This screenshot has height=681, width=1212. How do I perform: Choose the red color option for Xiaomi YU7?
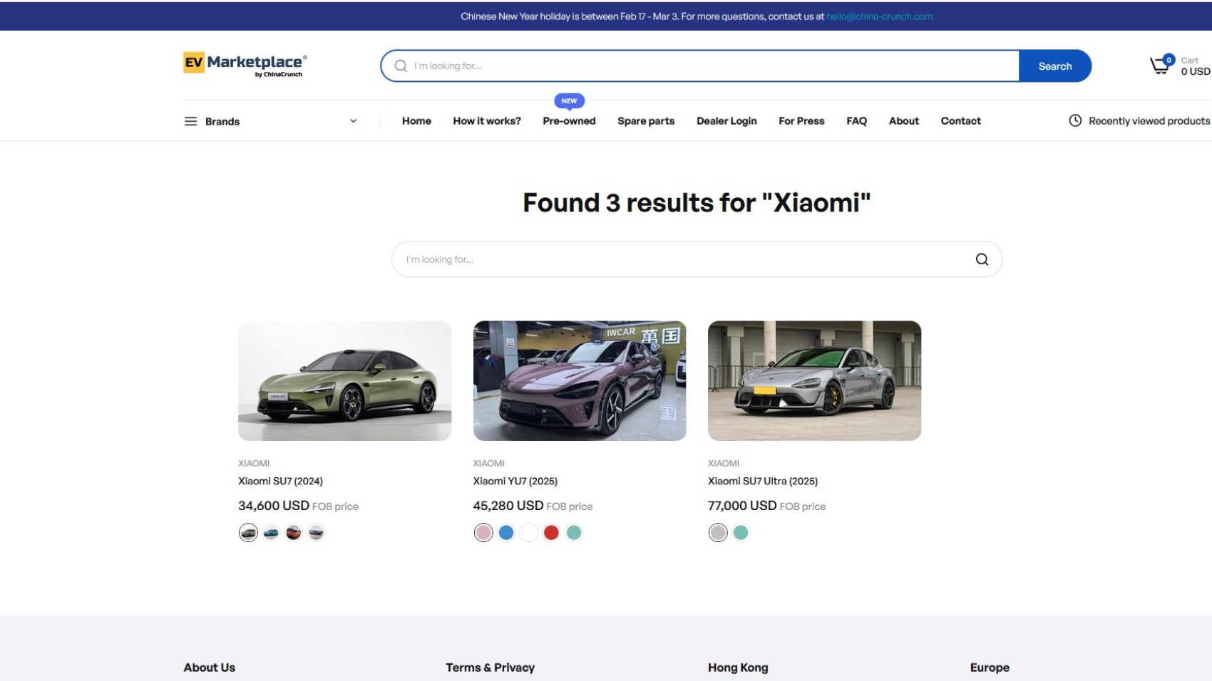point(551,533)
